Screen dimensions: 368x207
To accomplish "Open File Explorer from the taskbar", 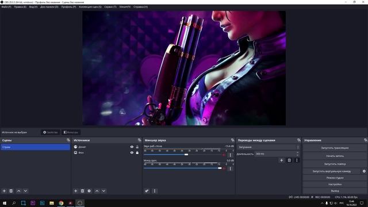I will (52, 203).
